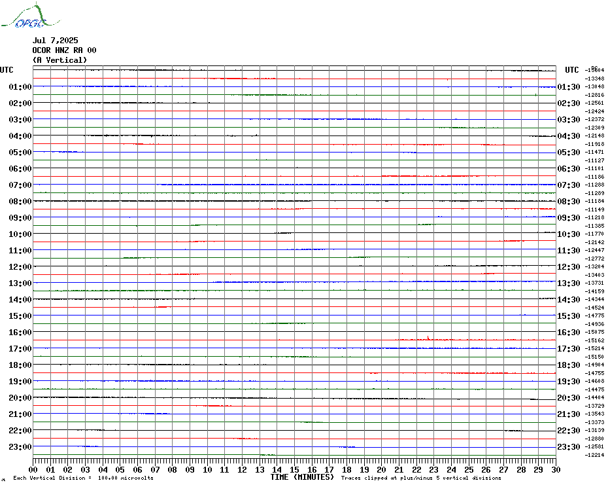
Task: Click the offset value "-13729"
Action: [594, 405]
